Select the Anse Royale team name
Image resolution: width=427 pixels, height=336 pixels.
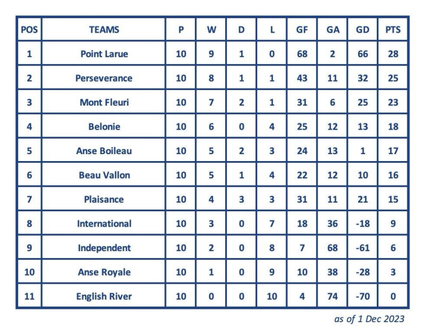[104, 272]
